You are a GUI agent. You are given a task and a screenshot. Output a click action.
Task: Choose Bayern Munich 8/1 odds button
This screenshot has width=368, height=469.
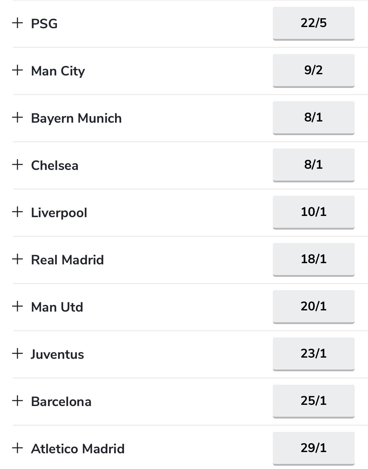tap(313, 118)
